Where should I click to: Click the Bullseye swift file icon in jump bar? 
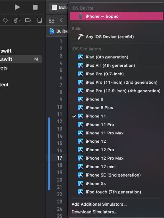[52, 31]
